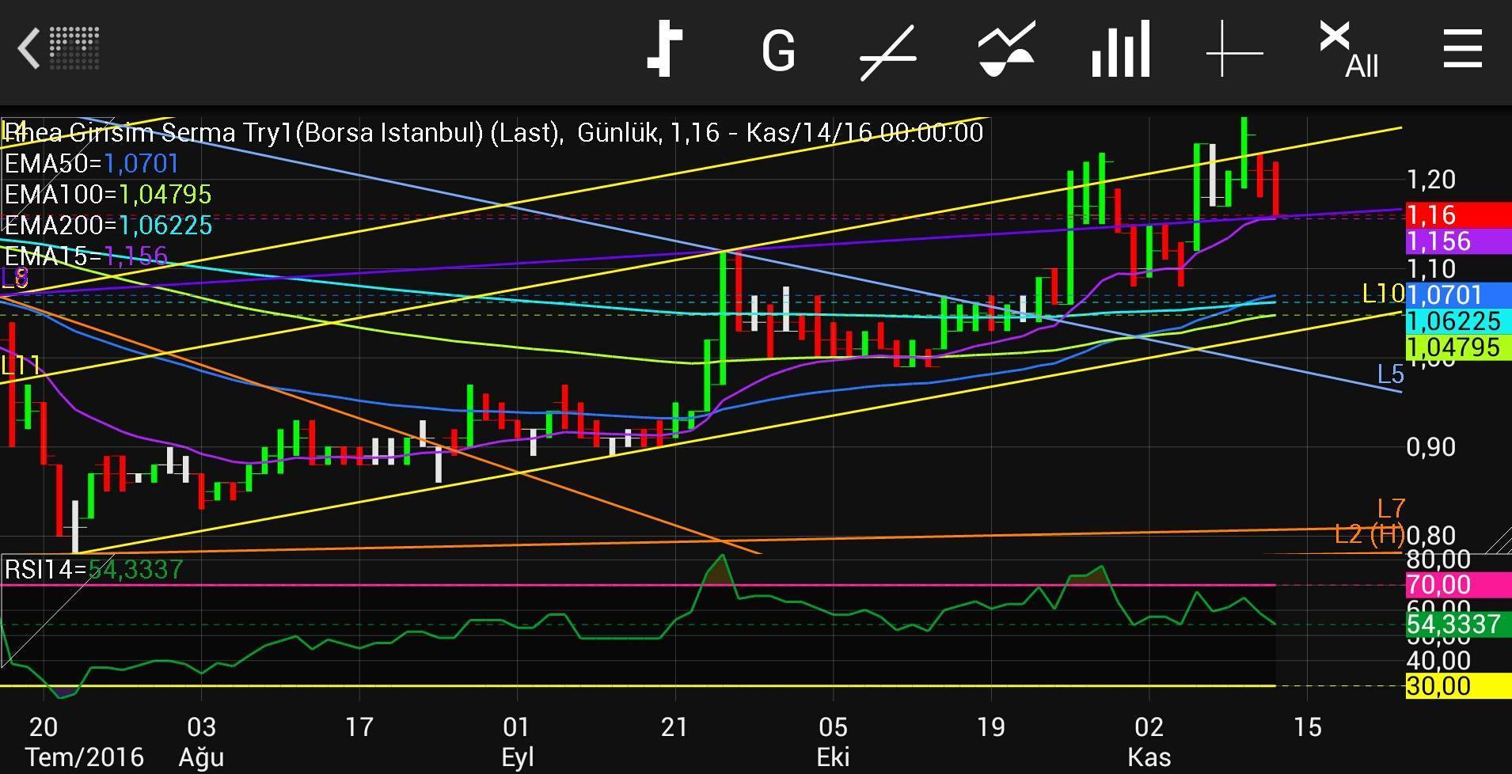Viewport: 1512px width, 774px height.
Task: Select the RSI14 indicator label
Action: pos(93,570)
